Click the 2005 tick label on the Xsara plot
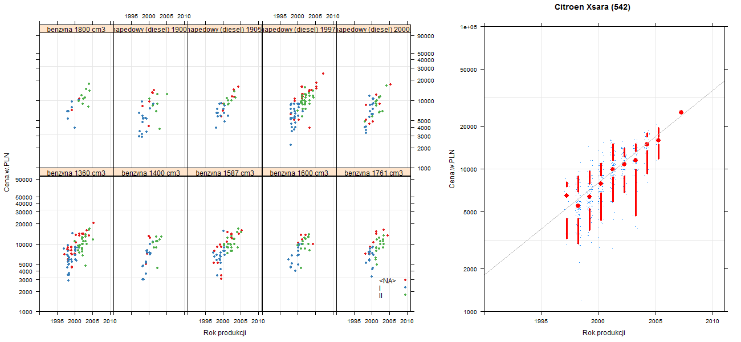Screen dimensions: 741x342 pyautogui.click(x=655, y=321)
